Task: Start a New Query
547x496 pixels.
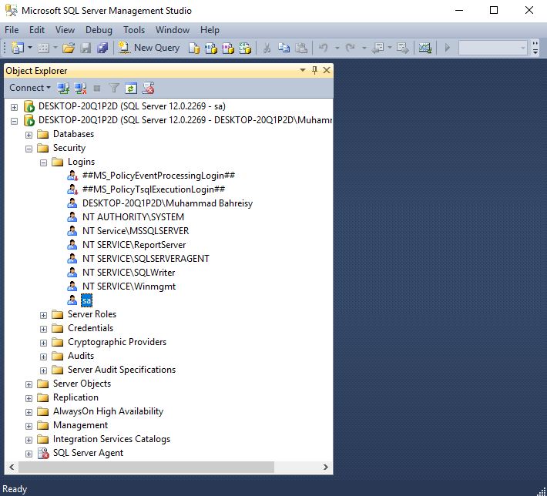Action: pyautogui.click(x=149, y=48)
